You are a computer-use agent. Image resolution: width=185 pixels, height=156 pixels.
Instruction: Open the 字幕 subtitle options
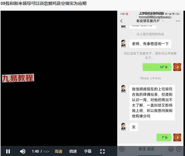(88, 151)
